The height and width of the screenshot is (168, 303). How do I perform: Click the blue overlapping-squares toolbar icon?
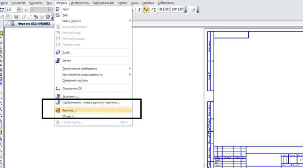pos(36,17)
